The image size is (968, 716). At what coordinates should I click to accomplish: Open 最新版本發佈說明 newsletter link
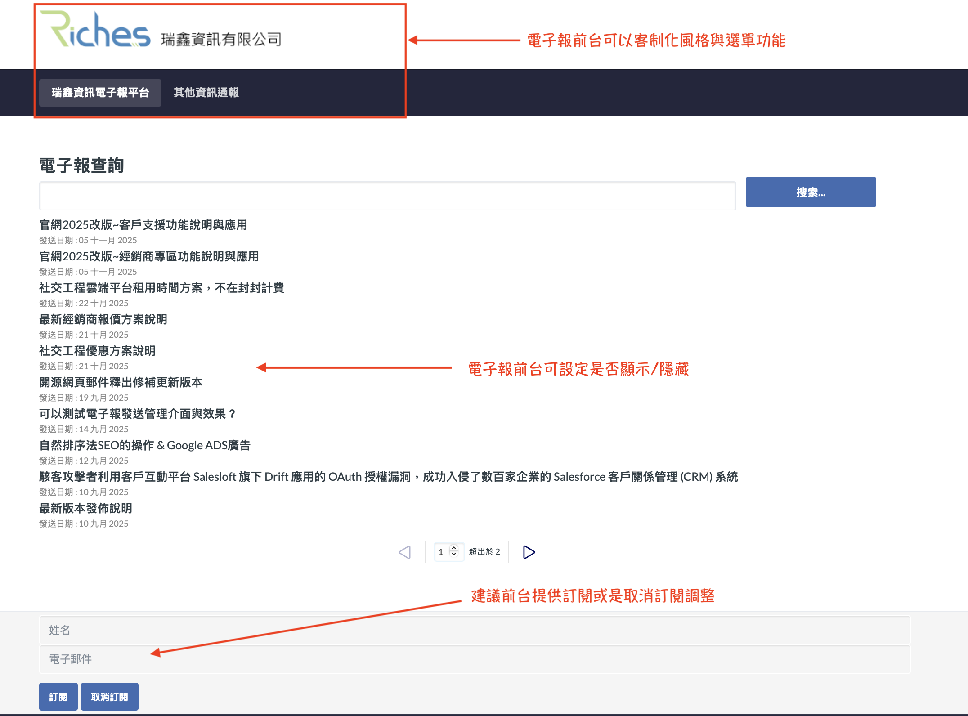click(85, 508)
